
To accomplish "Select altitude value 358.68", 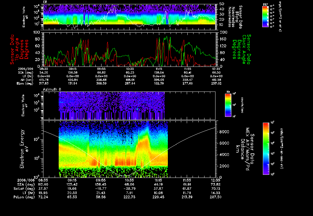I will point(101,80).
